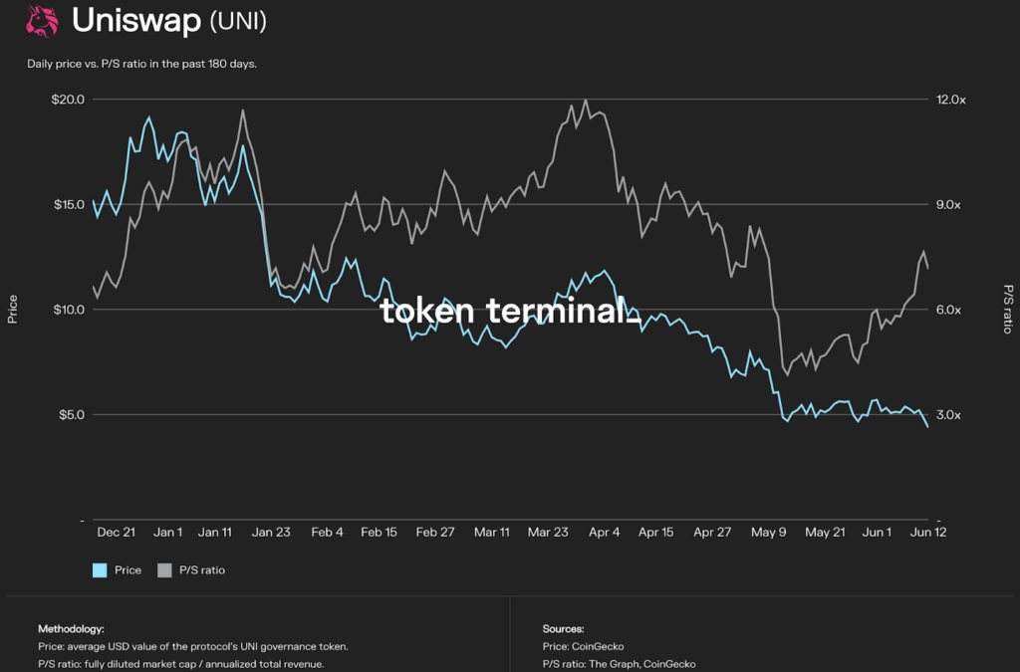Click the Methodology heading
Image resolution: width=1020 pixels, height=672 pixels.
click(x=71, y=629)
